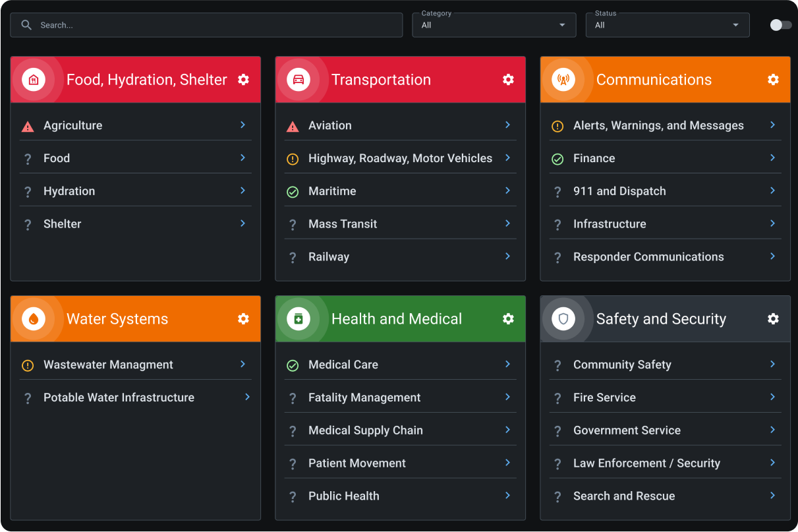The height and width of the screenshot is (532, 798).
Task: Toggle the switch in the top right
Action: coord(780,25)
